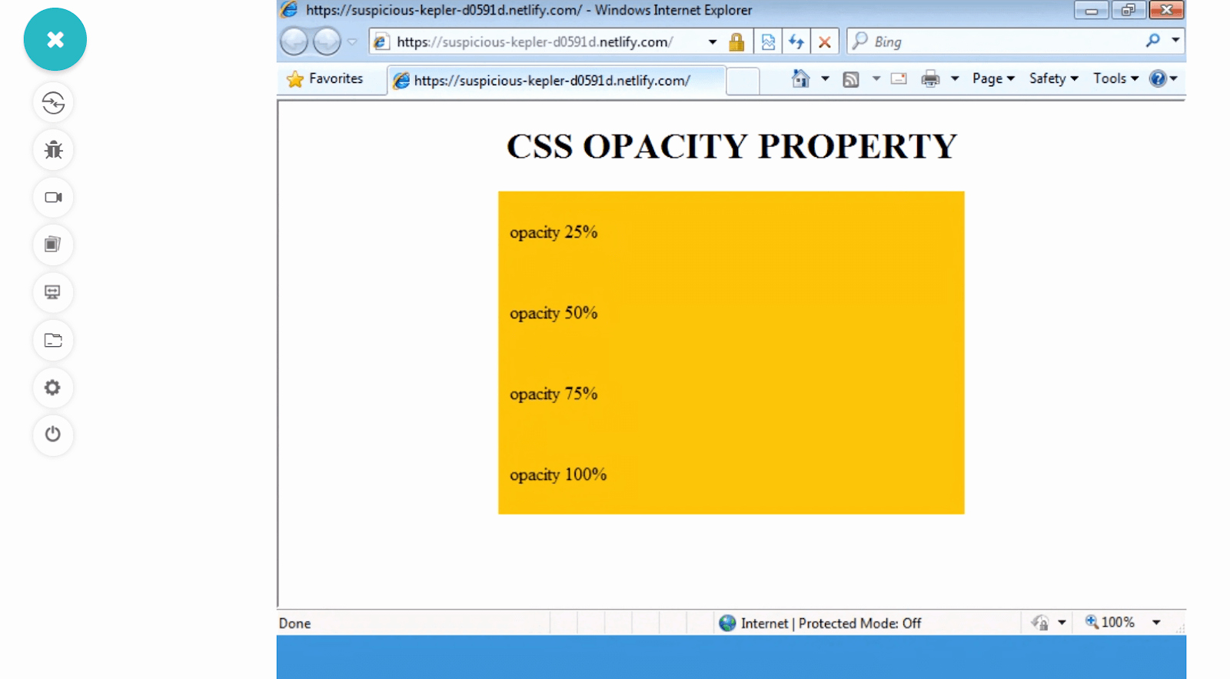The width and height of the screenshot is (1230, 679).
Task: Click the 100% zoom level button
Action: 1109,622
